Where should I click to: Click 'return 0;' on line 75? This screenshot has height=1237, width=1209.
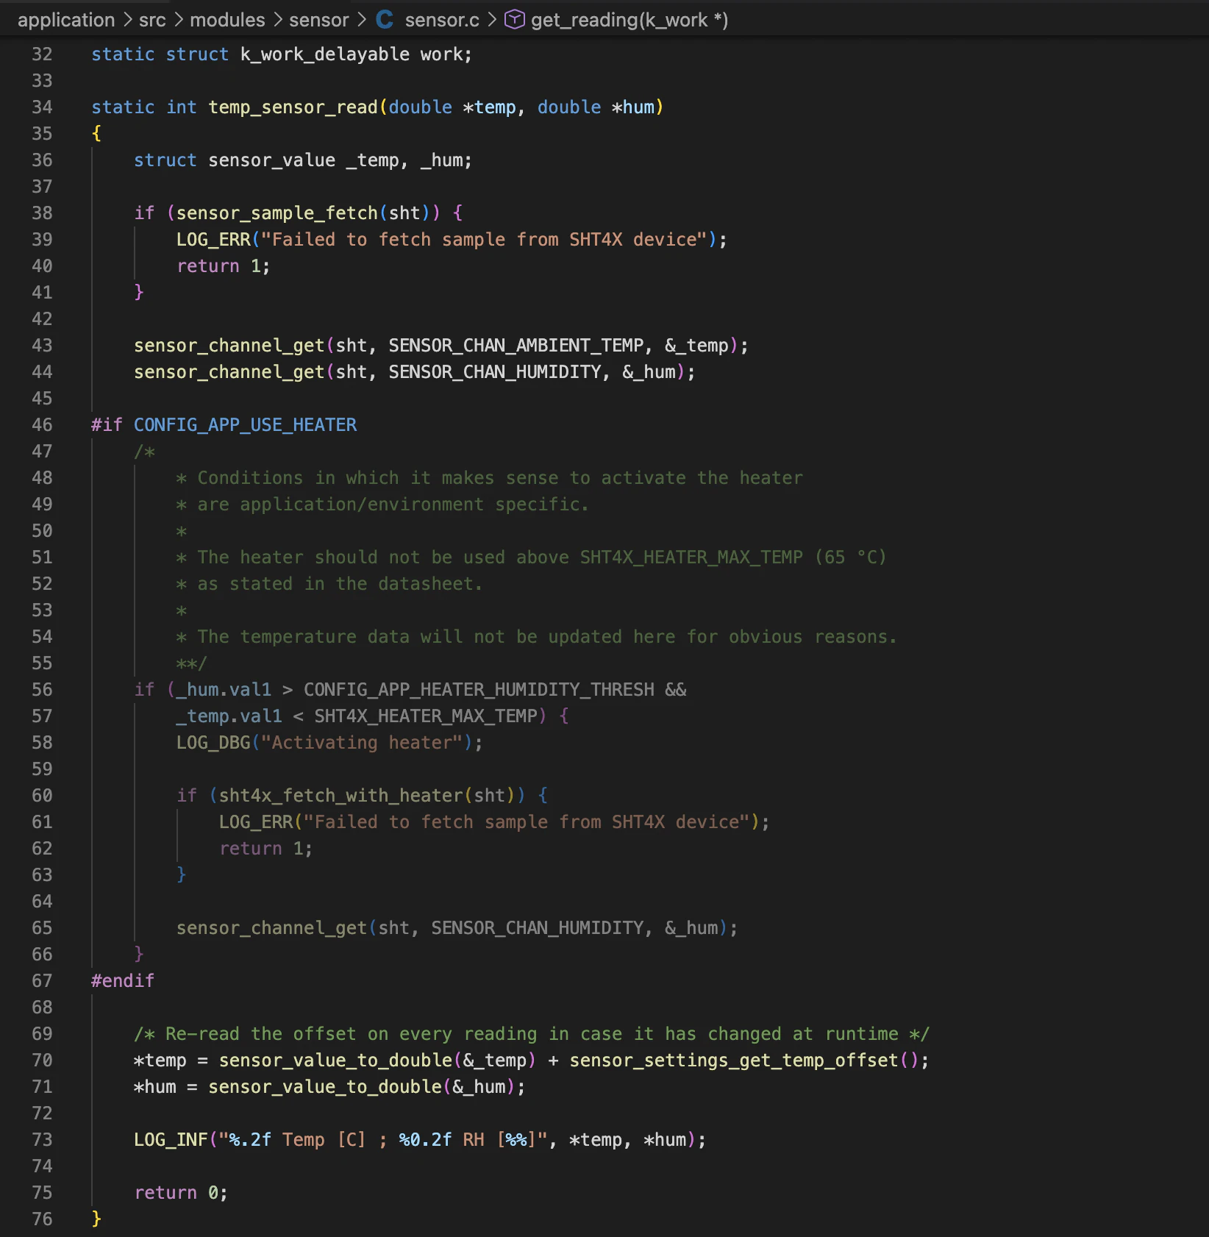(x=181, y=1193)
